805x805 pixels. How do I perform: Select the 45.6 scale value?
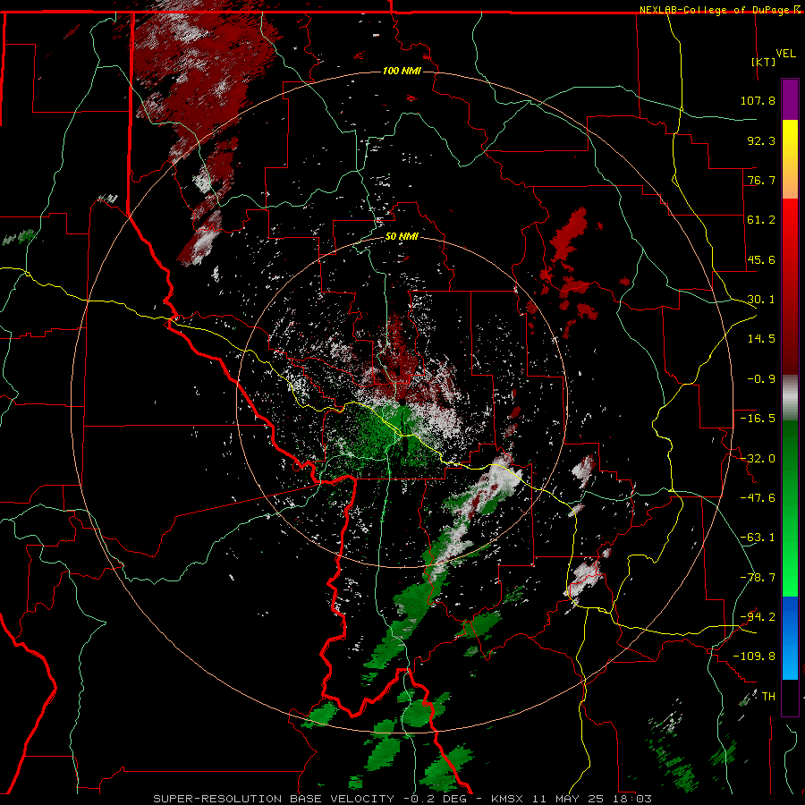761,259
